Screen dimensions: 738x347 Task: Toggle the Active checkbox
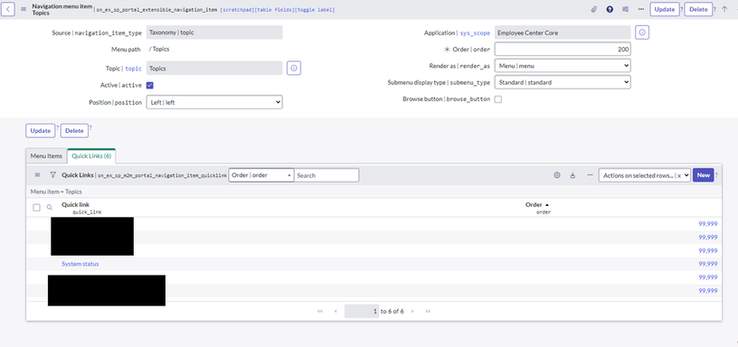[x=149, y=85]
